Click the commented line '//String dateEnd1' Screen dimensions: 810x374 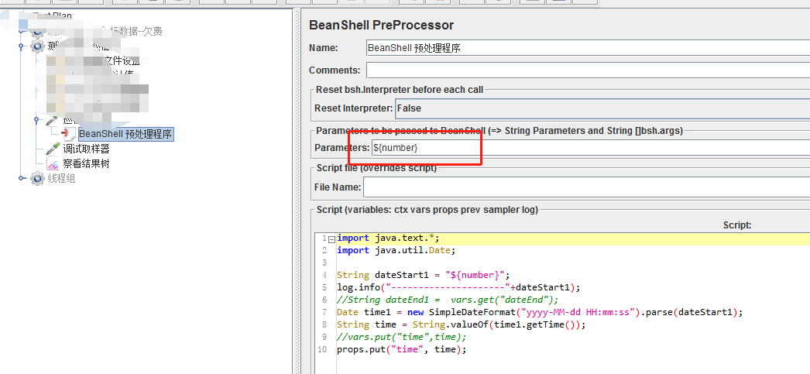[x=448, y=300]
